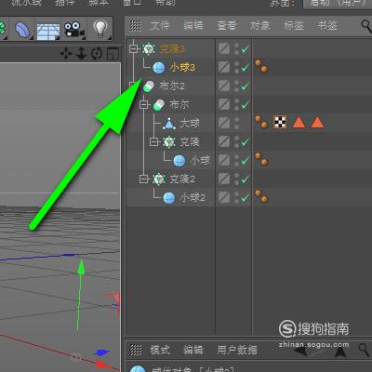
Task: Click the cloner icon of 克隆
Action: (x=169, y=142)
